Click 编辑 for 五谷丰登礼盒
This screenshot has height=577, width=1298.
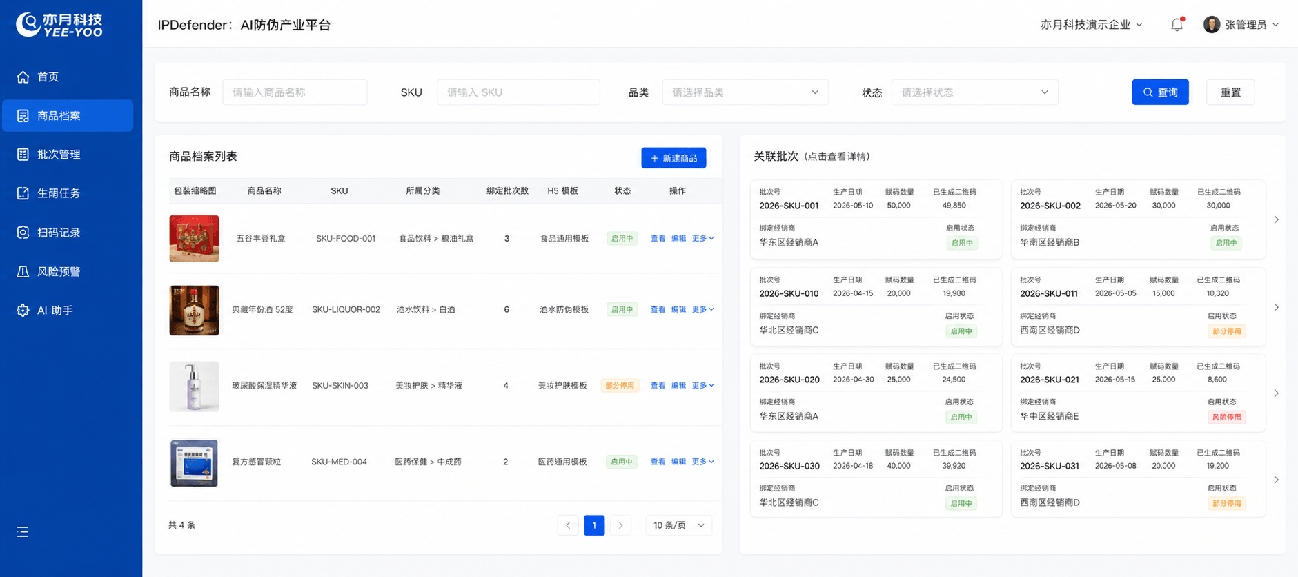(678, 238)
